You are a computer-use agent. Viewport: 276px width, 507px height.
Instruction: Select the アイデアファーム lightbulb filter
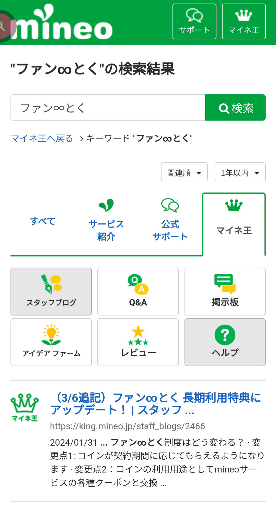pyautogui.click(x=51, y=342)
